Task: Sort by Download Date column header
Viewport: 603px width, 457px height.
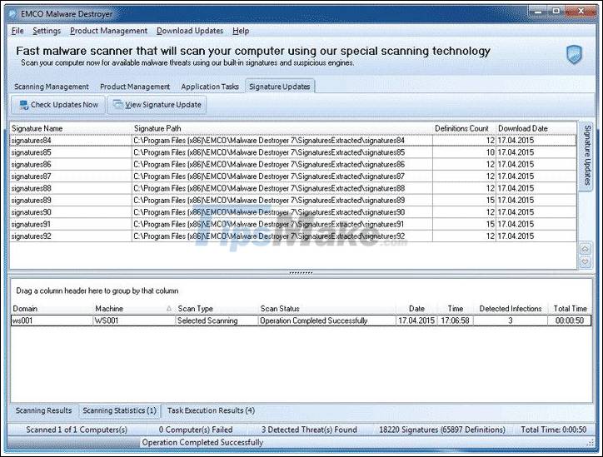Action: 536,128
